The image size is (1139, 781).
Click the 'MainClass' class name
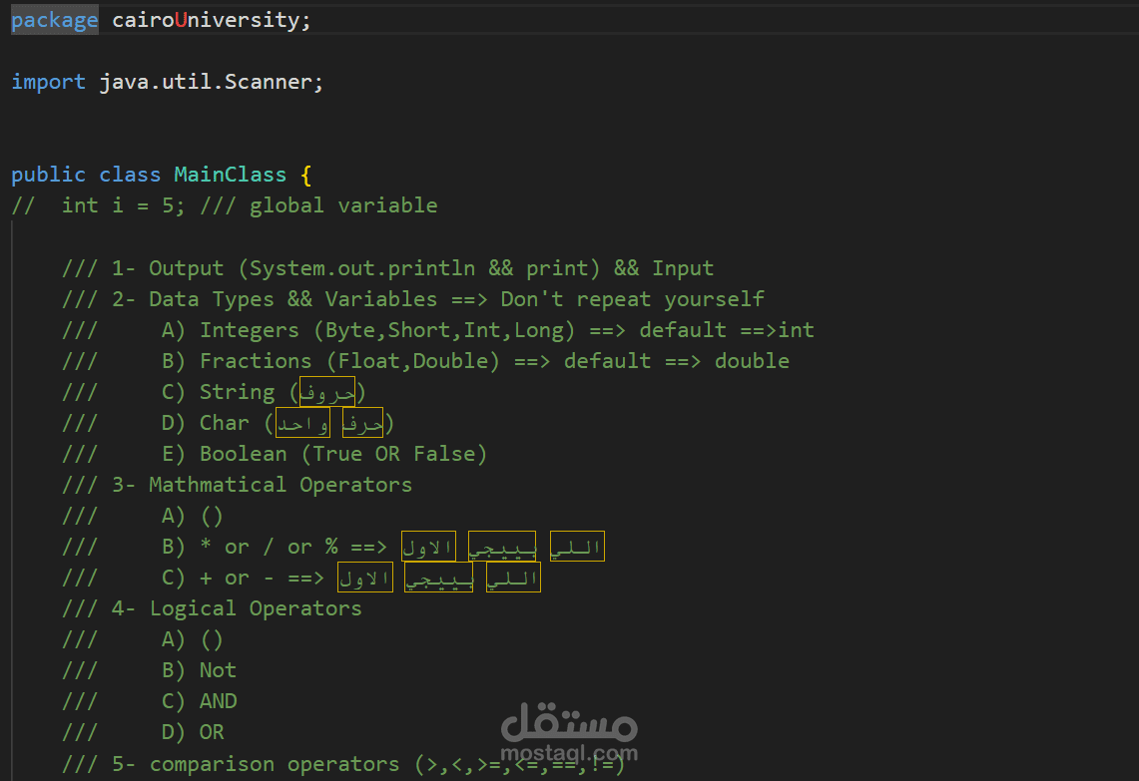(x=231, y=175)
